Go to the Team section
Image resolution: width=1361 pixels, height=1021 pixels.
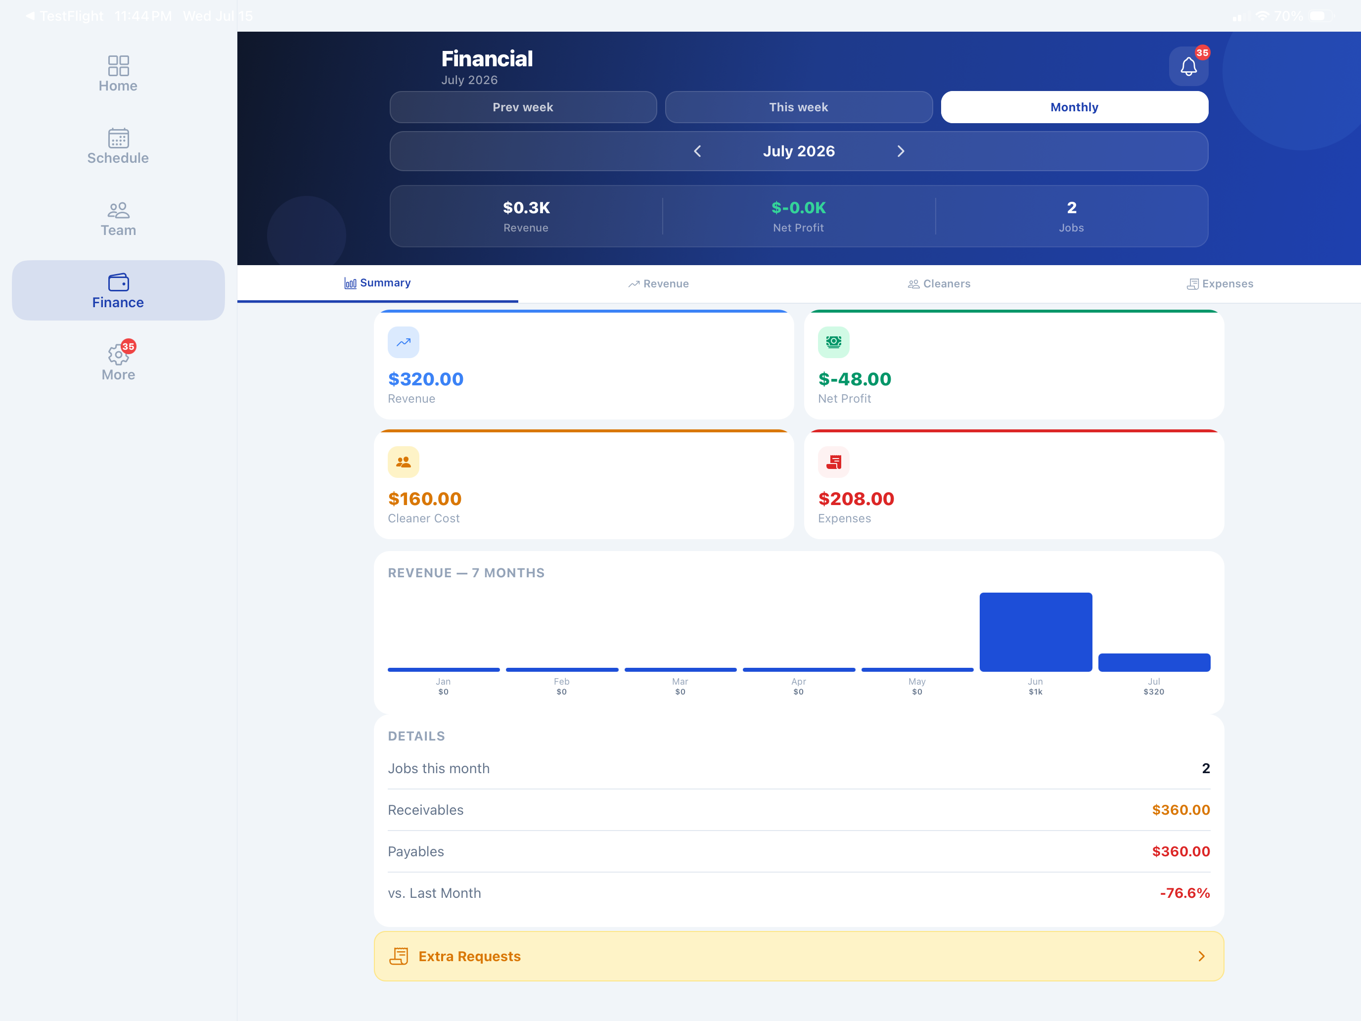(x=118, y=219)
